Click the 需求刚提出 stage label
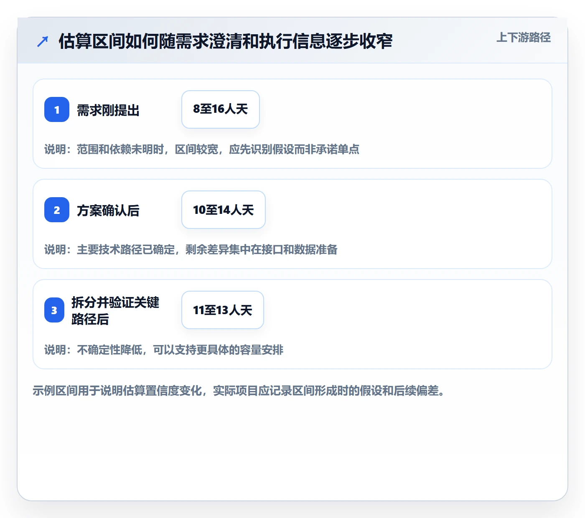The width and height of the screenshot is (585, 518). click(108, 110)
